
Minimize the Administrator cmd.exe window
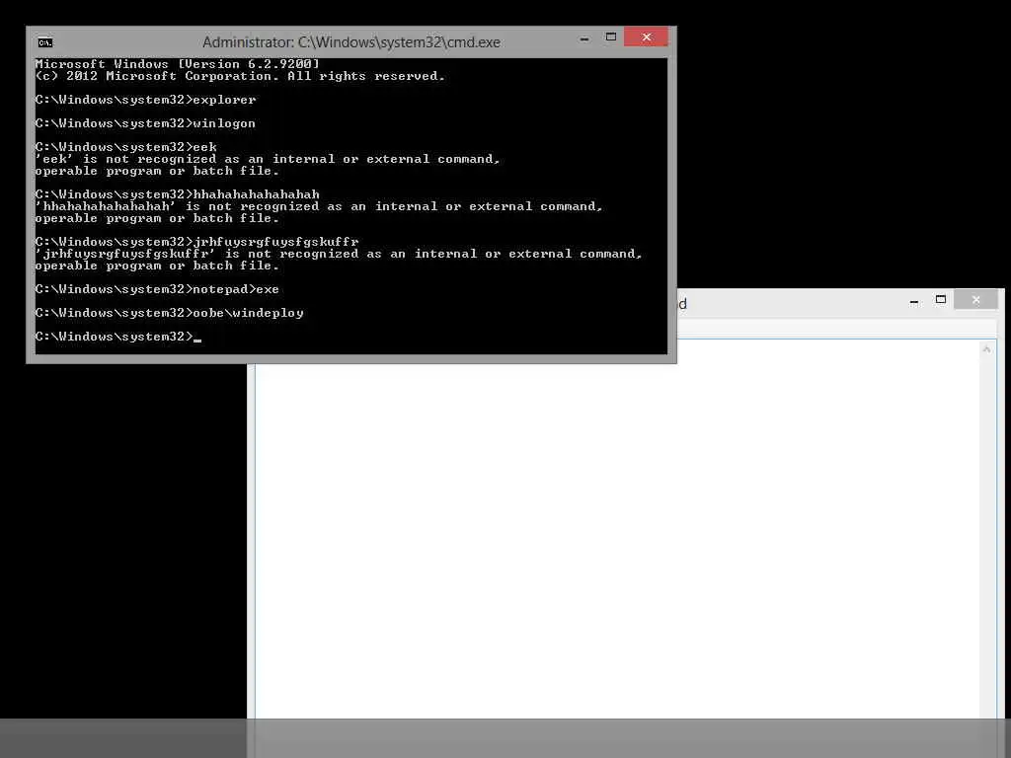(x=584, y=38)
